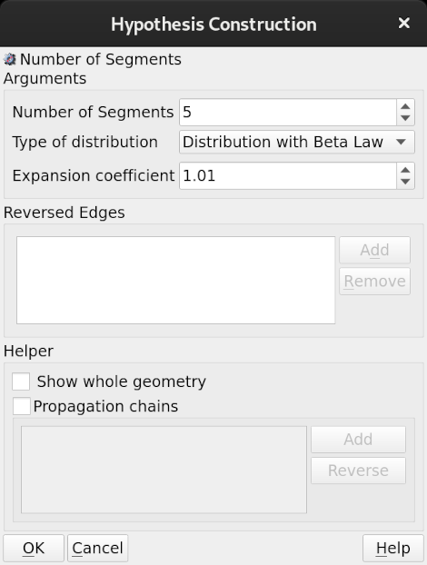
Task: Increase Expansion coefficient with up arrow
Action: click(405, 170)
